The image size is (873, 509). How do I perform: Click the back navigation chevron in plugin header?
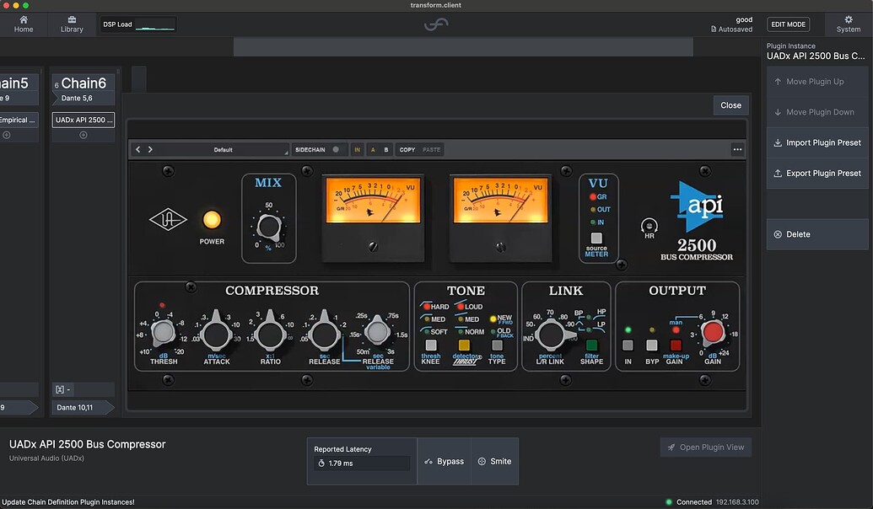point(137,149)
